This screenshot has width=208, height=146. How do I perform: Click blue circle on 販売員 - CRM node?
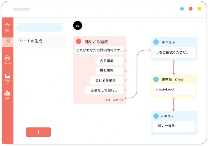click(x=156, y=79)
